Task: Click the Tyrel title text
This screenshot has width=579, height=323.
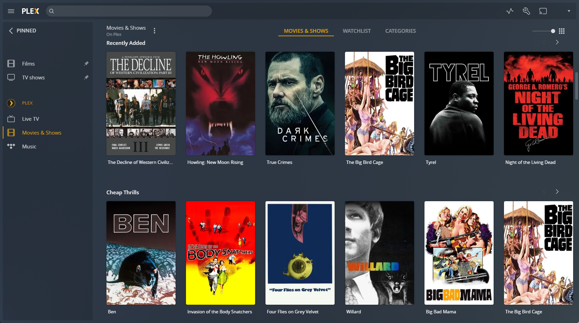Action: (431, 162)
